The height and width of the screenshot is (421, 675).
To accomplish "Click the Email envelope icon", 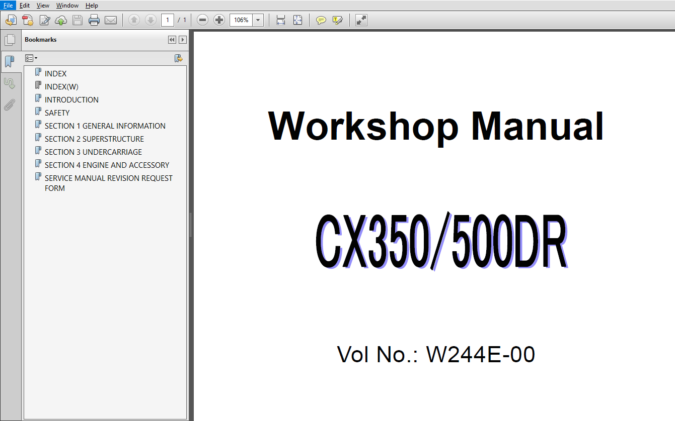I will (111, 20).
